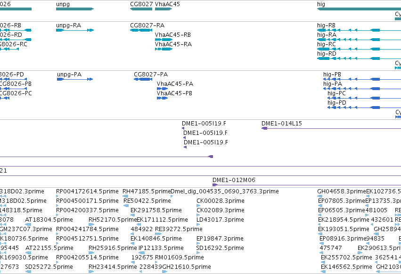Select the CK02089.3prime label
Image resolution: width=401 pixels, height=274 pixels.
(221, 210)
